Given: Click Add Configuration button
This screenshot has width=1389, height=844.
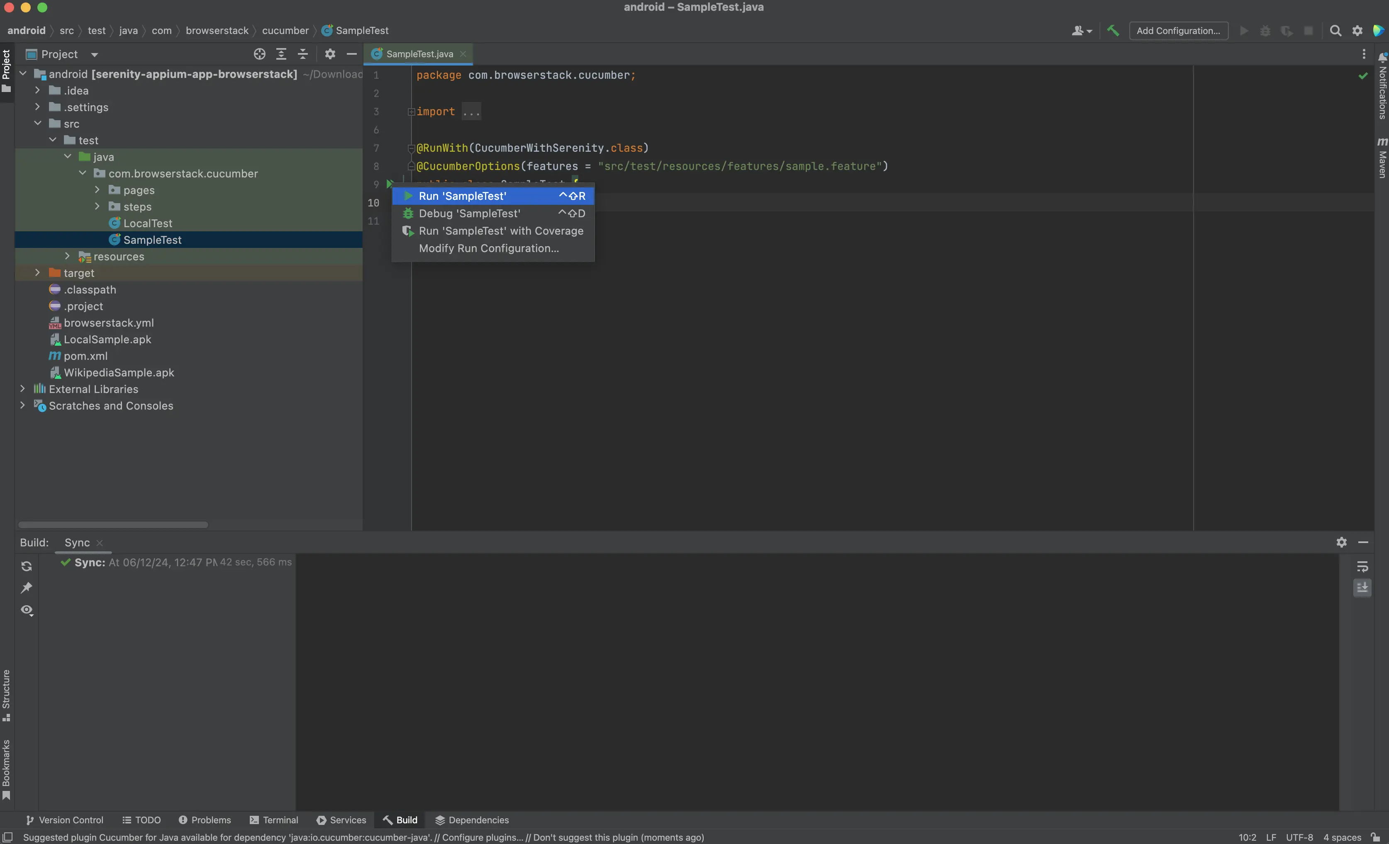Looking at the screenshot, I should tap(1178, 30).
